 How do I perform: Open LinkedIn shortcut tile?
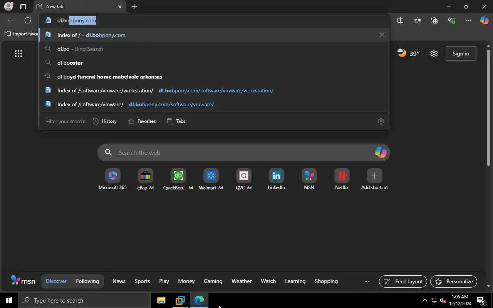coord(276,179)
